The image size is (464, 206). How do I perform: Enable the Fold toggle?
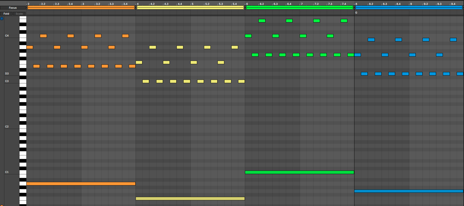pyautogui.click(x=6, y=14)
